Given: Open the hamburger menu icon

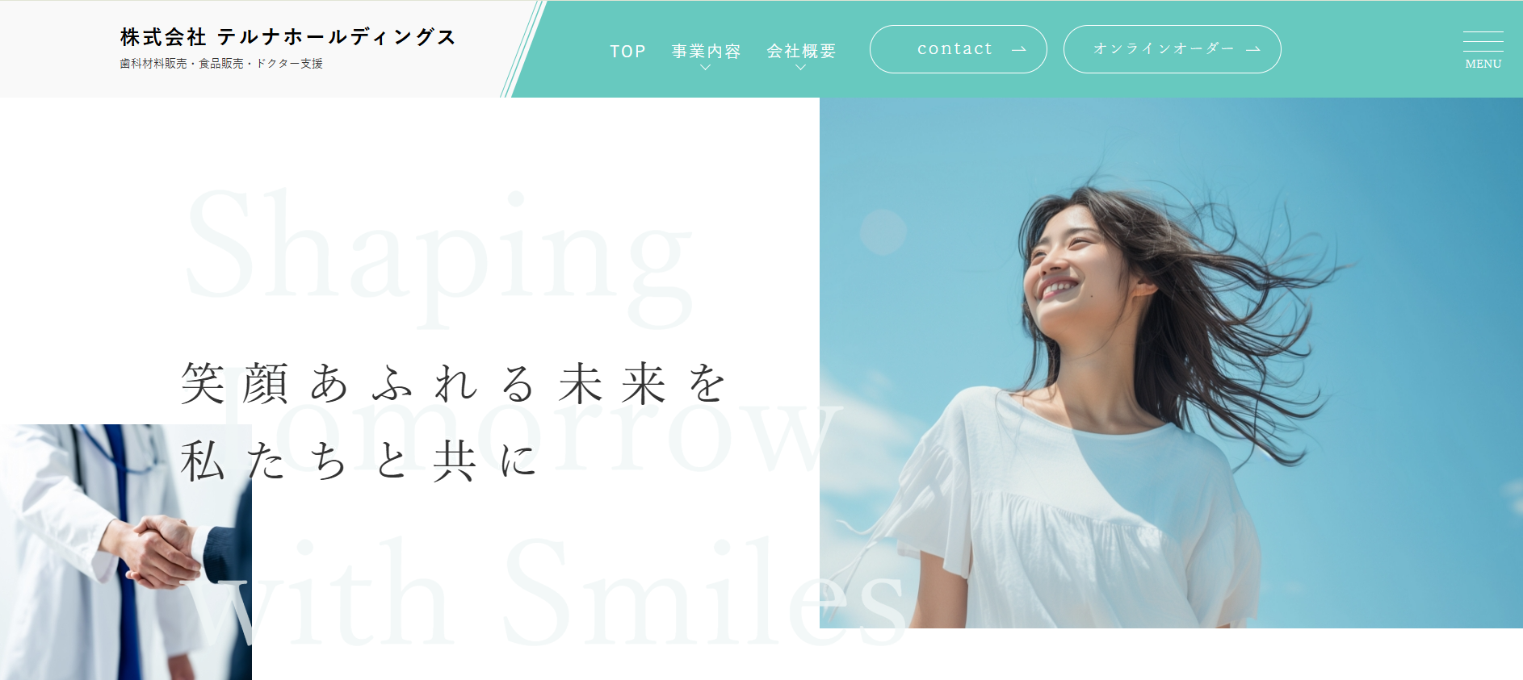Looking at the screenshot, I should click(1483, 42).
